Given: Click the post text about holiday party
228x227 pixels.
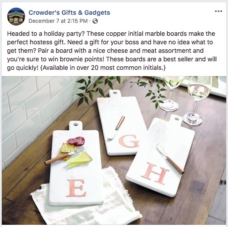Looking at the screenshot, I should [x=112, y=51].
